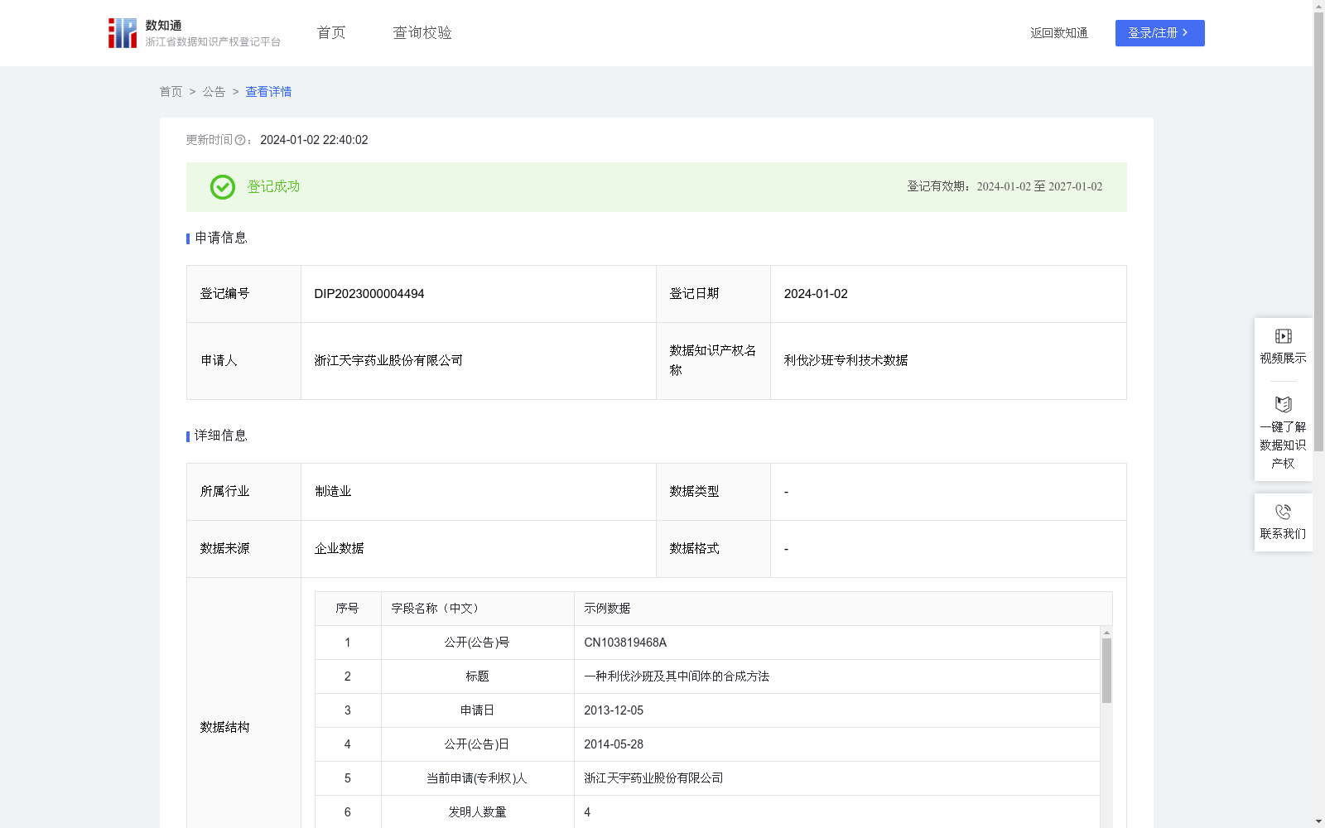Image resolution: width=1325 pixels, height=828 pixels.
Task: Click the 数据格式 label cell
Action: (713, 549)
